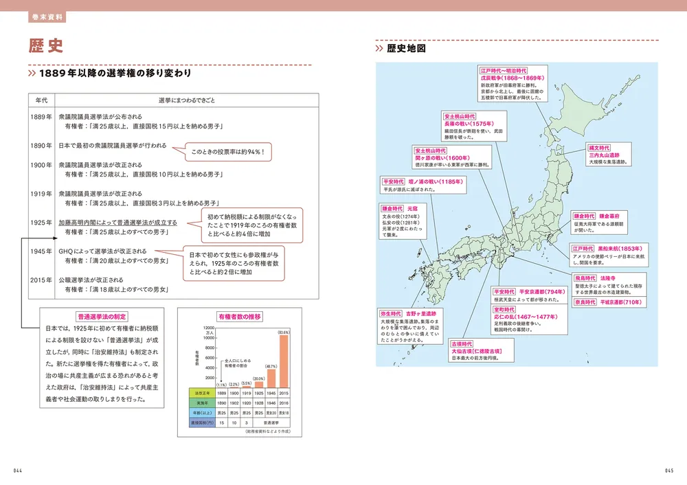This screenshot has height=485, width=687.
Task: Click the line 日本で最初の衆議院議員選挙が行われる
Action: pos(113,146)
